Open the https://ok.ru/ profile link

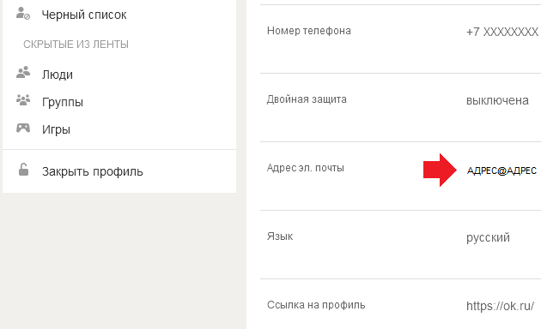tap(500, 306)
